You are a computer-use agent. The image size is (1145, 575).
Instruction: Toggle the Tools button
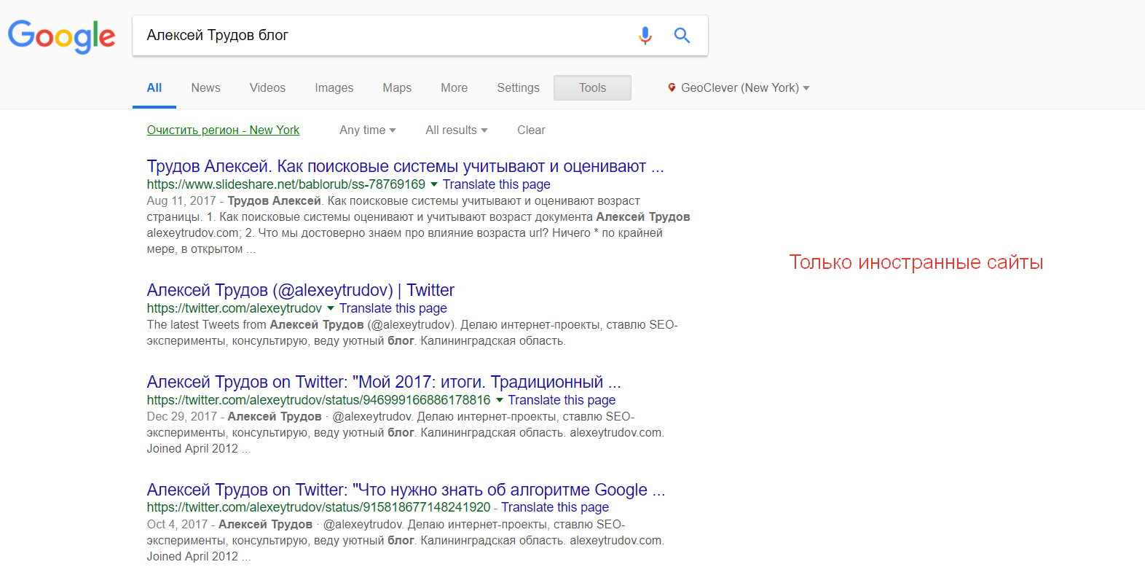[592, 87]
